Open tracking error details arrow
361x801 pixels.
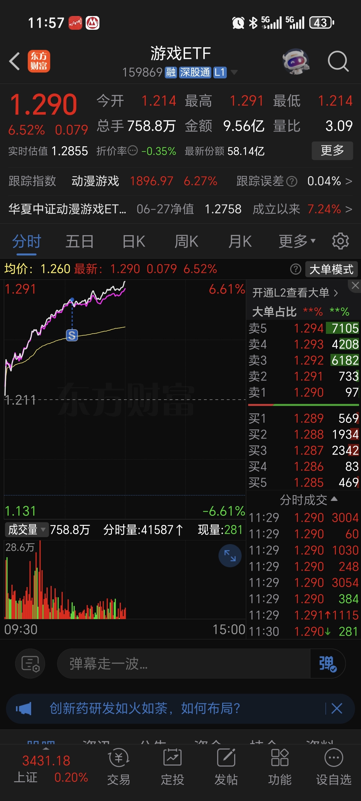click(349, 181)
